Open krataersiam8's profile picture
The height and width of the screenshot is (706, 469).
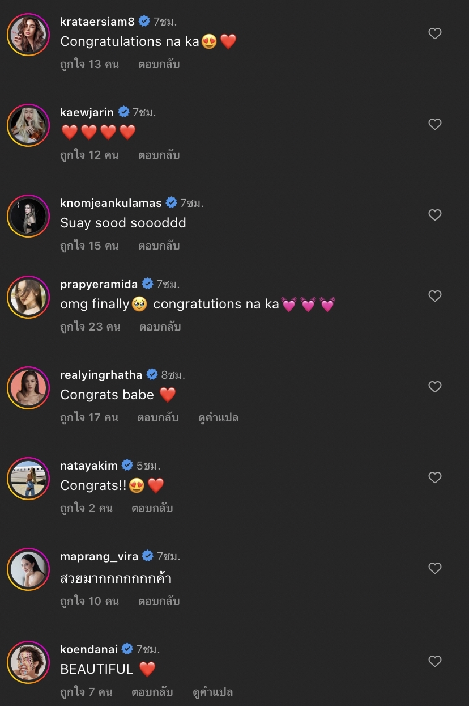[x=28, y=34]
